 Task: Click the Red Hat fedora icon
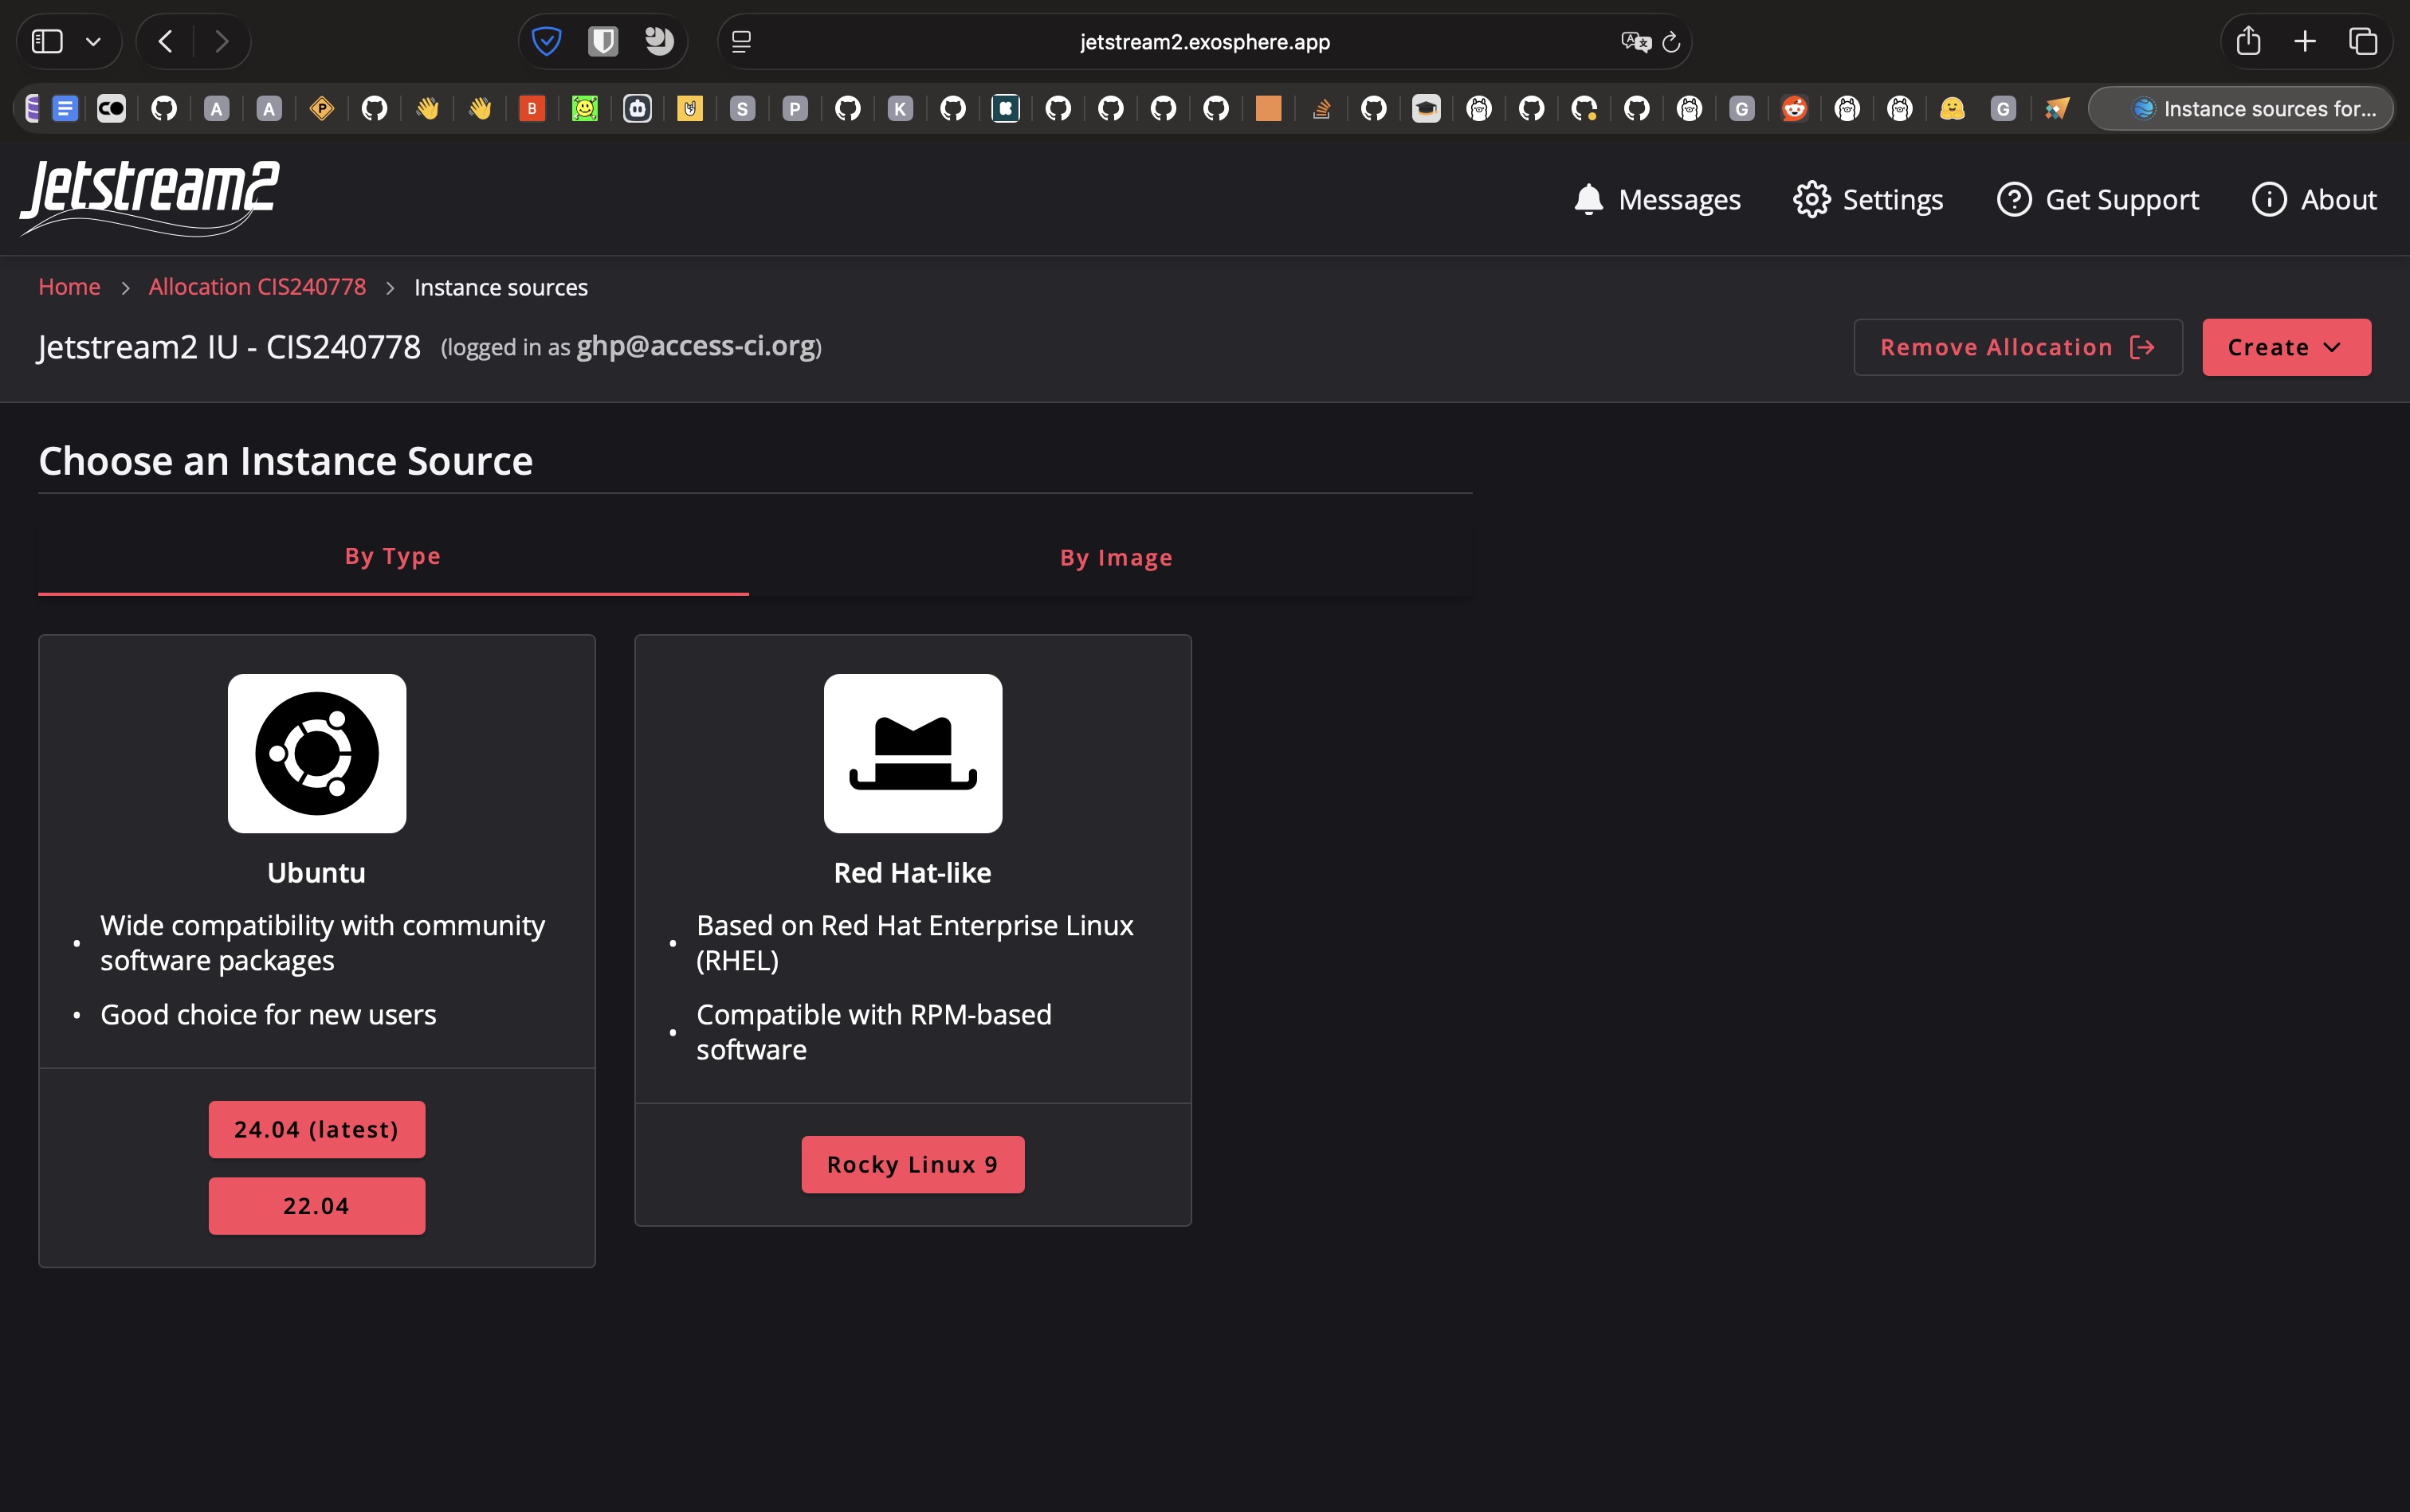click(913, 753)
